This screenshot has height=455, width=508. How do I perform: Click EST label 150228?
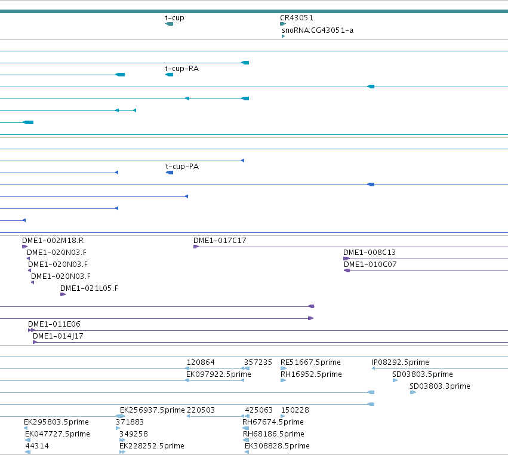coord(295,410)
